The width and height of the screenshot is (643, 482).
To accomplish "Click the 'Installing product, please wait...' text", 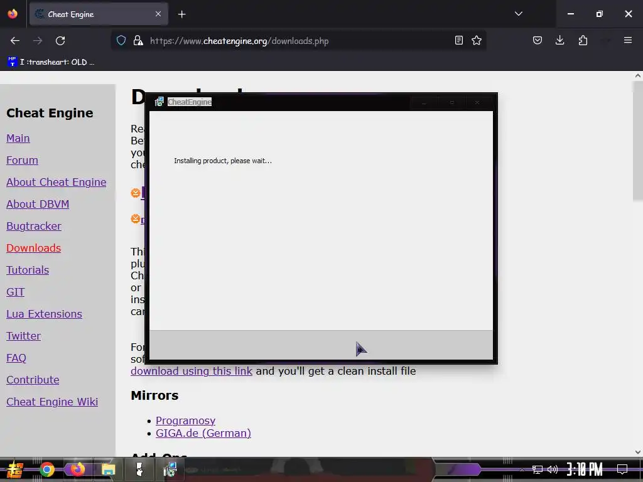I will (x=223, y=161).
